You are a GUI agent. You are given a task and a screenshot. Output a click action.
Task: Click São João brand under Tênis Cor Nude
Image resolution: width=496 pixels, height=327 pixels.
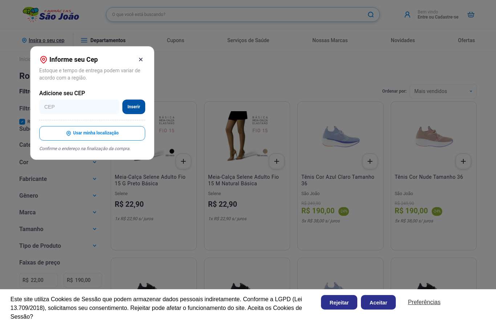tap(404, 194)
